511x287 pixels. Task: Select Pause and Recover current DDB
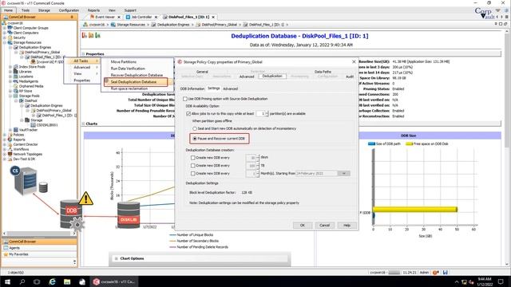[x=195, y=139]
